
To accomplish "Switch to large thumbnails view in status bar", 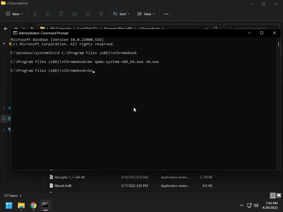I will click(x=279, y=196).
